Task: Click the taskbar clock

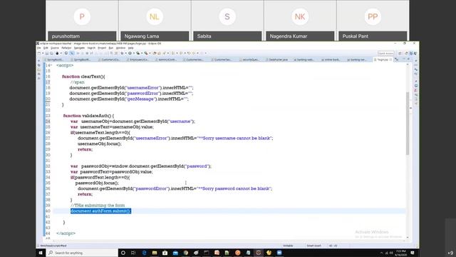Action: (x=401, y=253)
